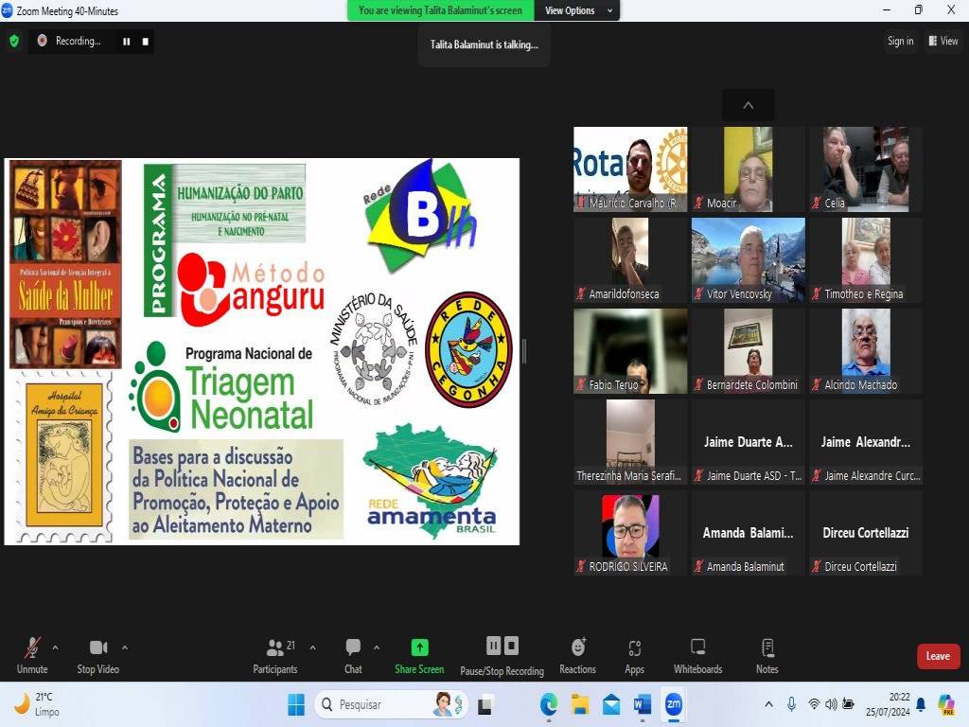
Task: Click the red Leave button
Action: coord(938,656)
